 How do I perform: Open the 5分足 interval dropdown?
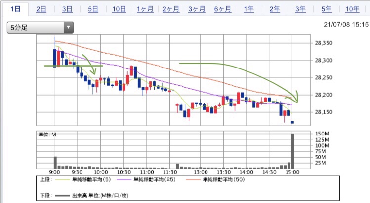click(x=41, y=27)
